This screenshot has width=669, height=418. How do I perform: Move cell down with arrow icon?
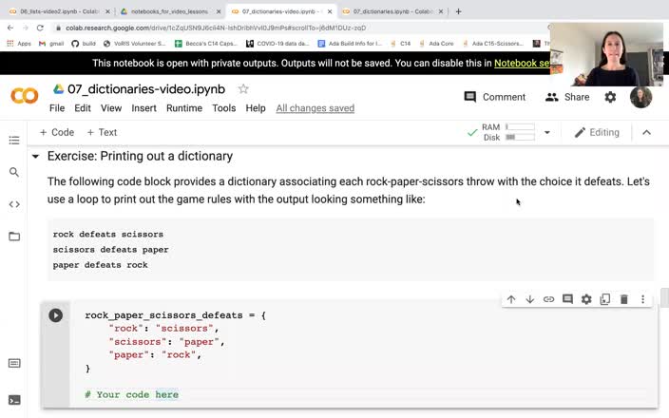click(x=530, y=299)
